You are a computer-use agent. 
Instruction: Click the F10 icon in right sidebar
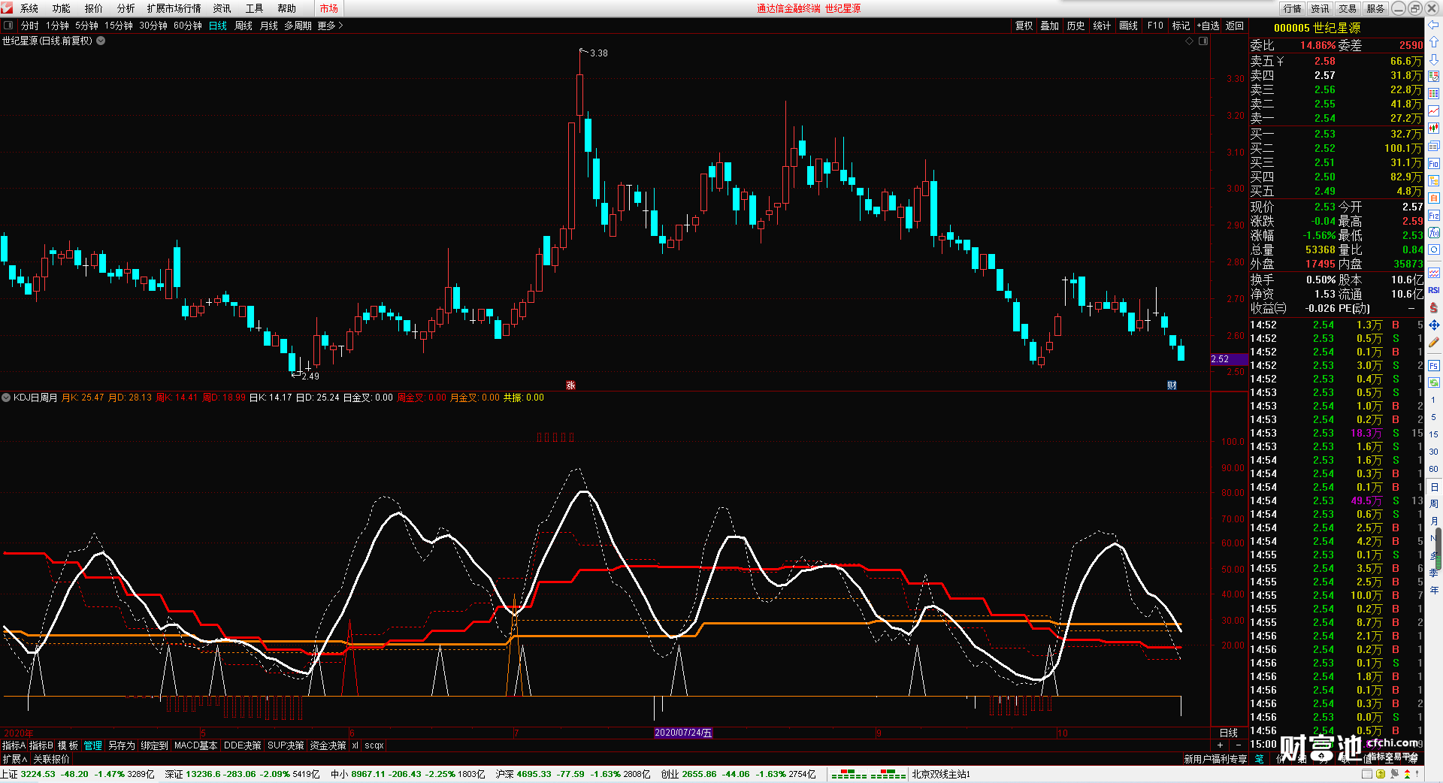pos(1434,163)
